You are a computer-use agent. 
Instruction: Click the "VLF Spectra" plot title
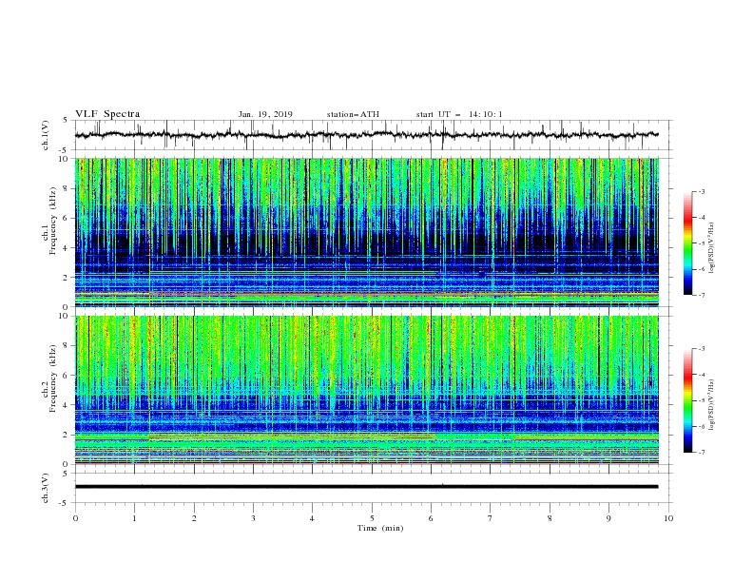(107, 114)
